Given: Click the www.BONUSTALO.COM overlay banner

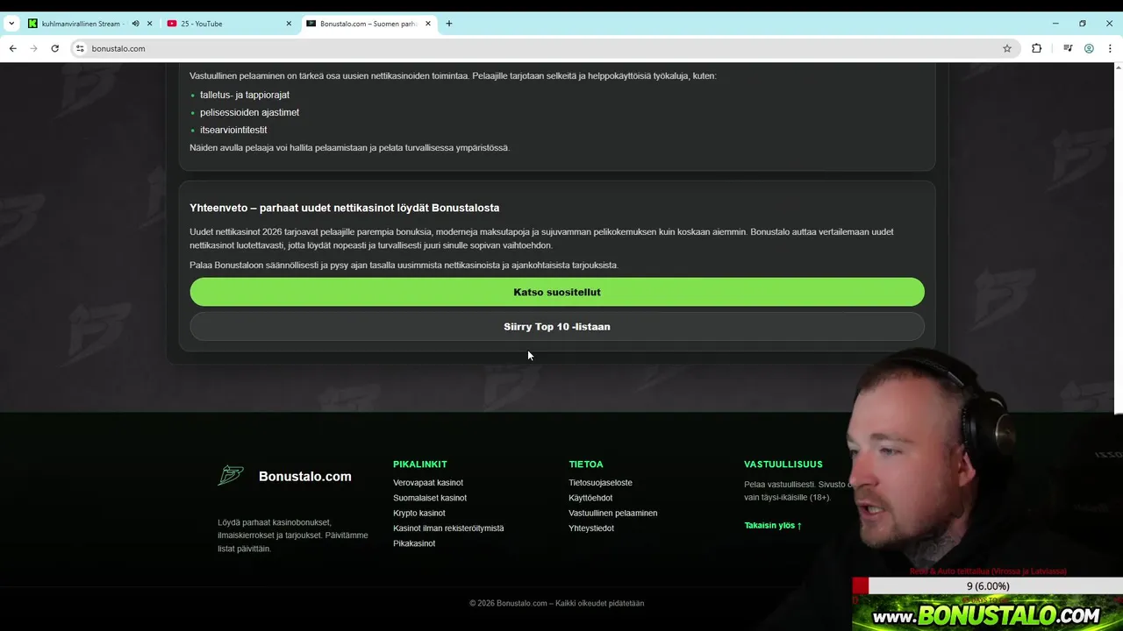Looking at the screenshot, I should 988,614.
